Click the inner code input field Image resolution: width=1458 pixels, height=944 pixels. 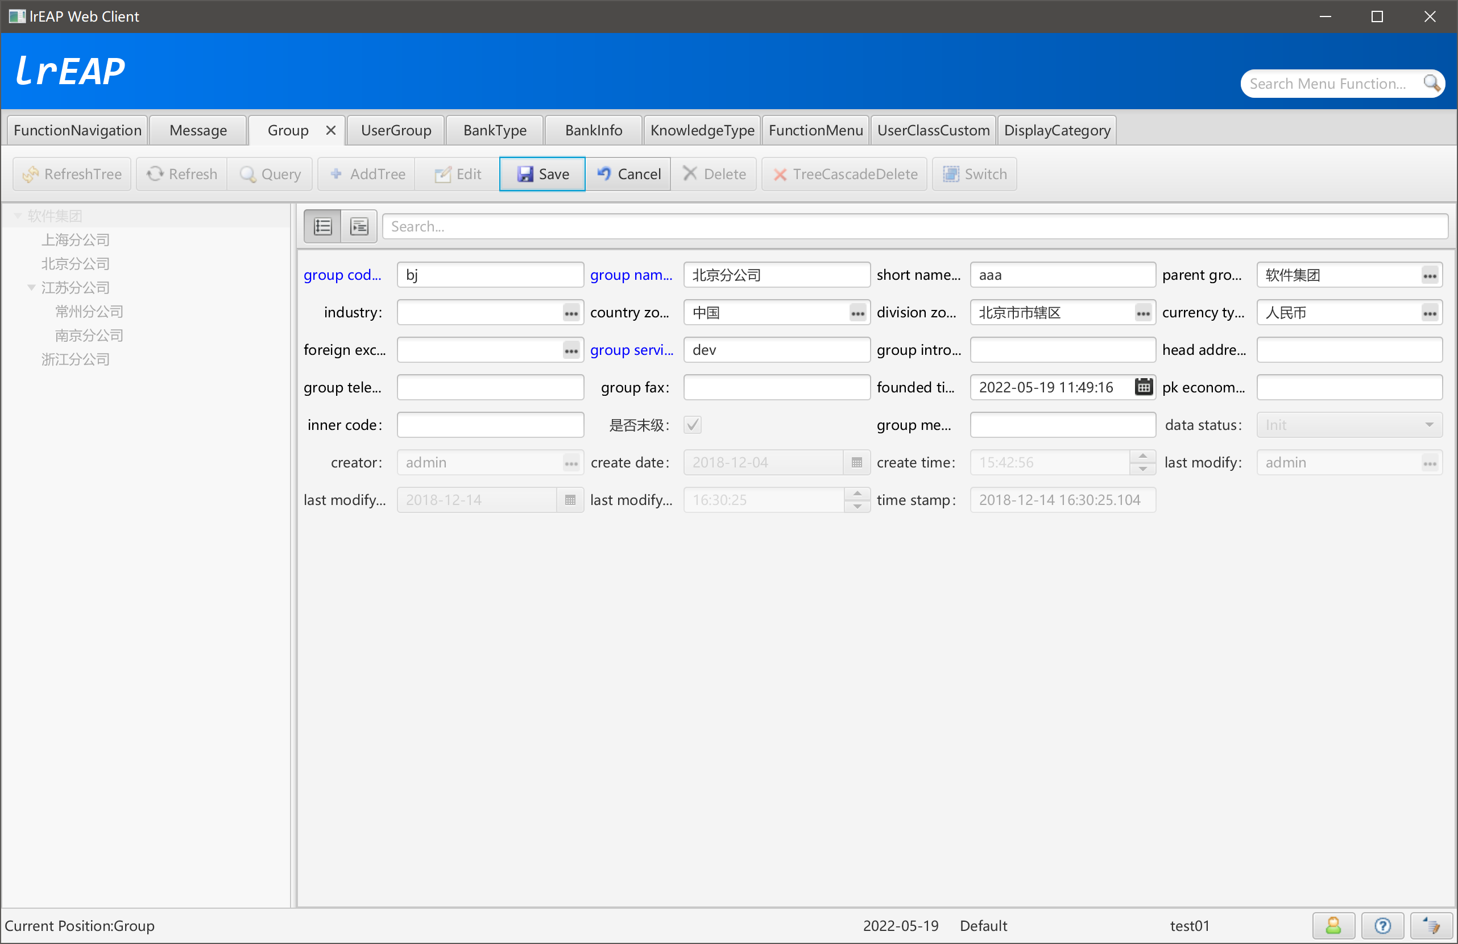pos(490,425)
